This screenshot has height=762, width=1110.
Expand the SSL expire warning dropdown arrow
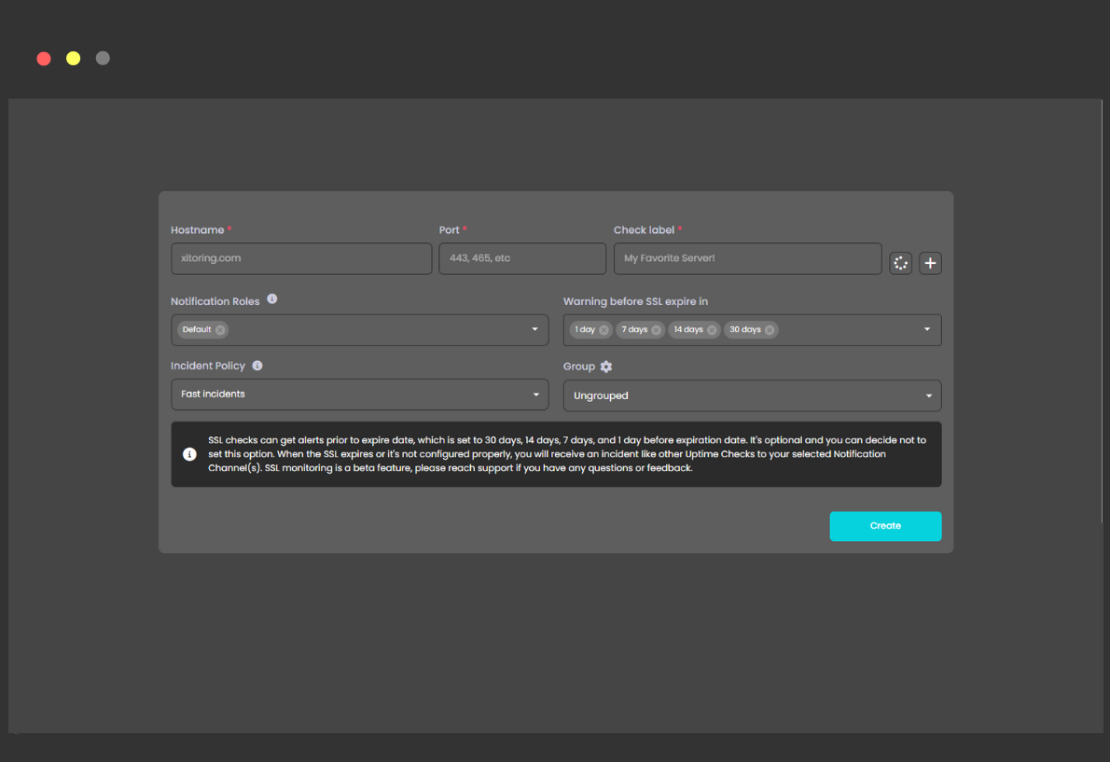point(927,330)
